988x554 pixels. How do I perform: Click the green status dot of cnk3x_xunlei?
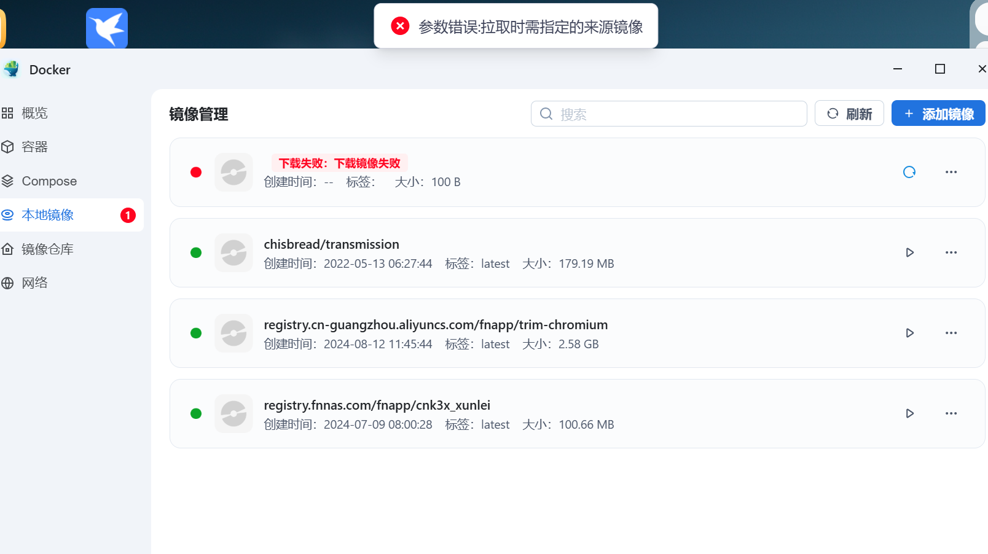pyautogui.click(x=196, y=413)
